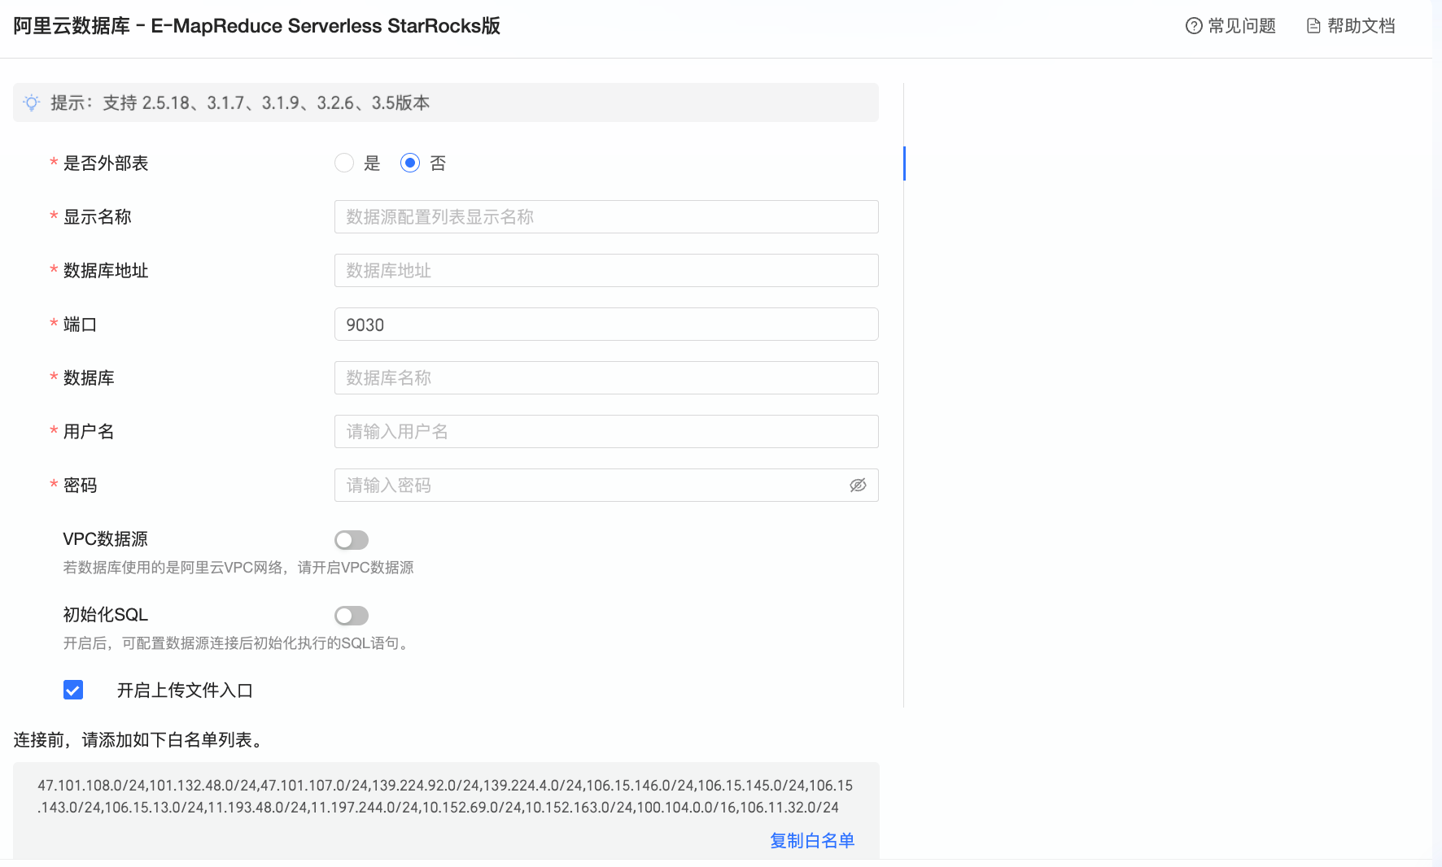This screenshot has height=867, width=1442.
Task: Toggle password visibility eye icon
Action: [858, 486]
